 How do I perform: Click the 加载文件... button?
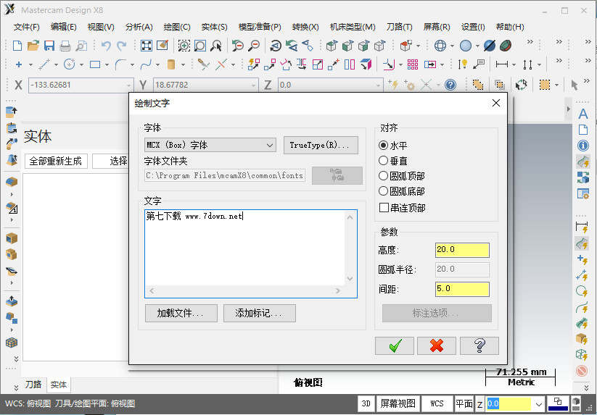point(181,313)
